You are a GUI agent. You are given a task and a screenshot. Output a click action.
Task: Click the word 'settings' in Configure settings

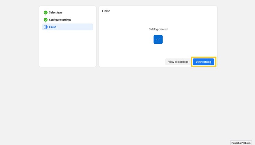click(x=65, y=20)
